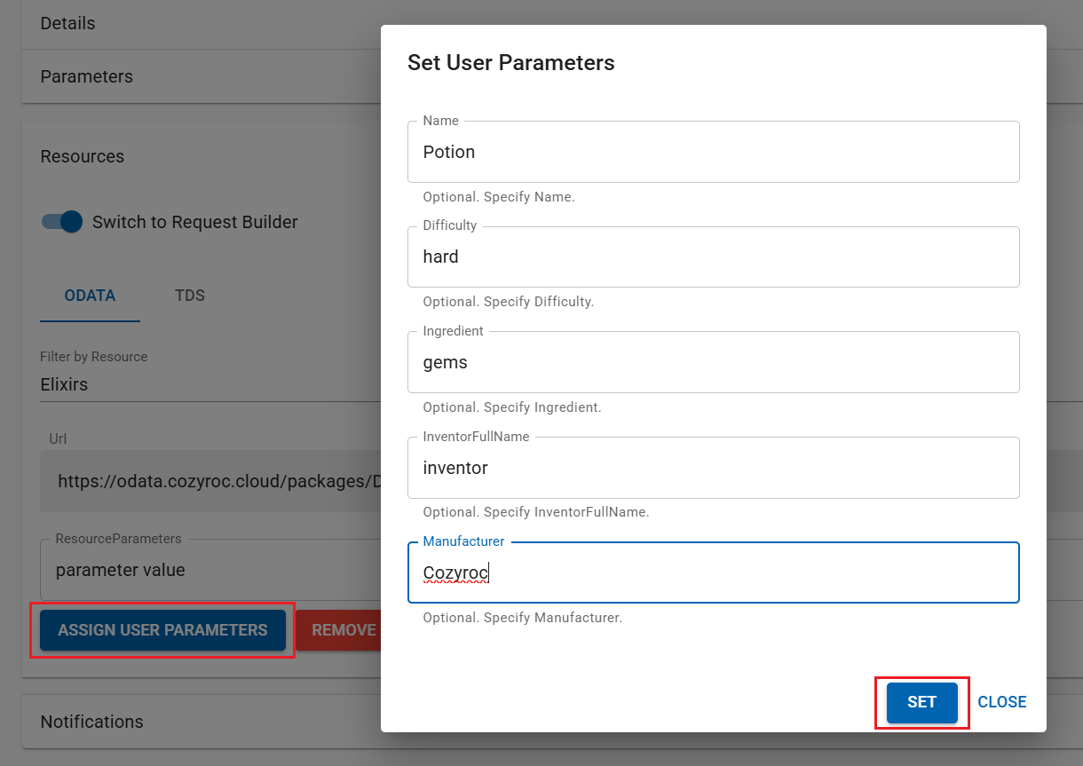Image resolution: width=1083 pixels, height=766 pixels.
Task: Focus the Name field containing Potion
Action: tap(713, 152)
